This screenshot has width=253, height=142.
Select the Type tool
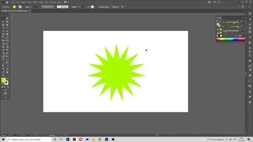3,28
